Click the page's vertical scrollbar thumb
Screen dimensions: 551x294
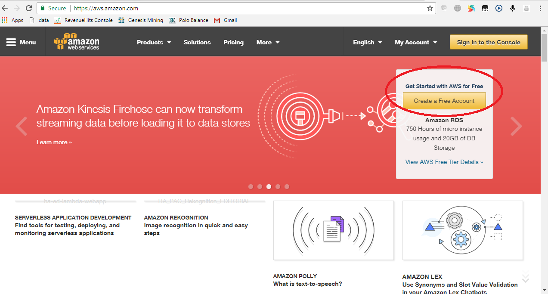click(x=544, y=47)
